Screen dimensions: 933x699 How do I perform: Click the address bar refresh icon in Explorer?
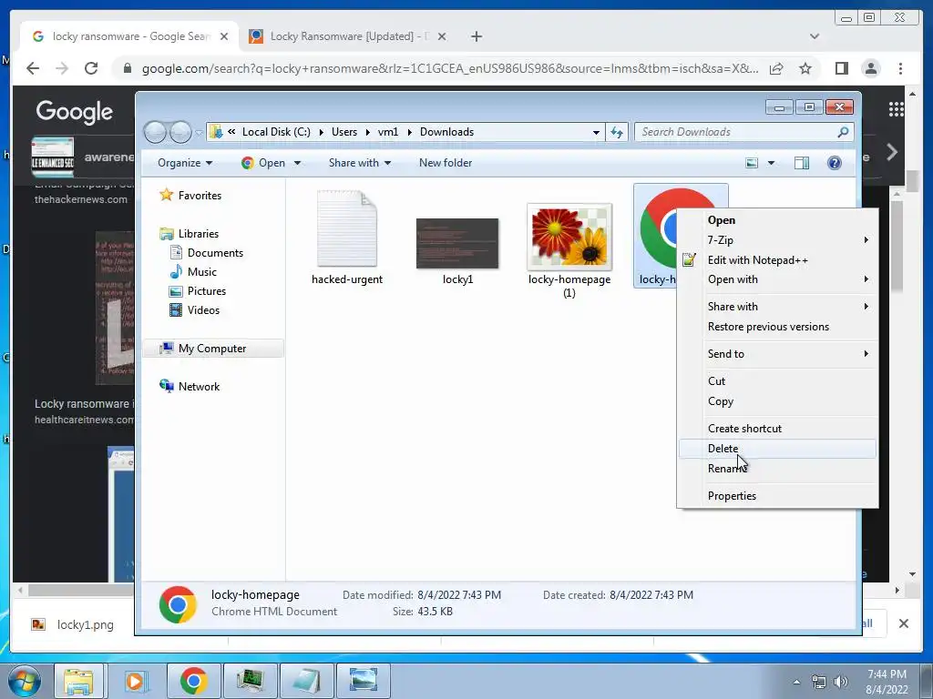click(617, 132)
